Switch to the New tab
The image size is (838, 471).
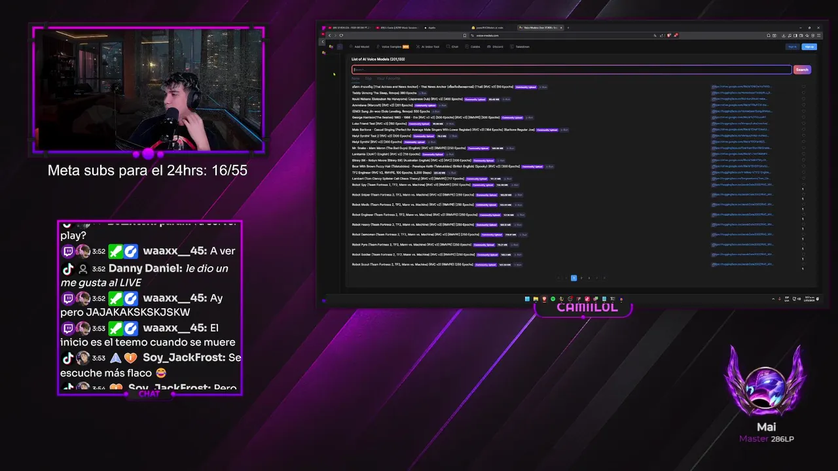(x=355, y=78)
